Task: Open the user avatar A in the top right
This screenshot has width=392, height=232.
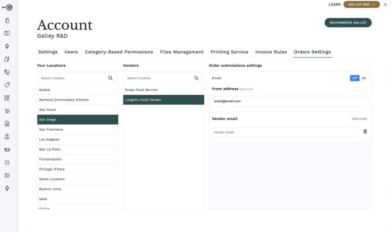Action: pos(385,5)
